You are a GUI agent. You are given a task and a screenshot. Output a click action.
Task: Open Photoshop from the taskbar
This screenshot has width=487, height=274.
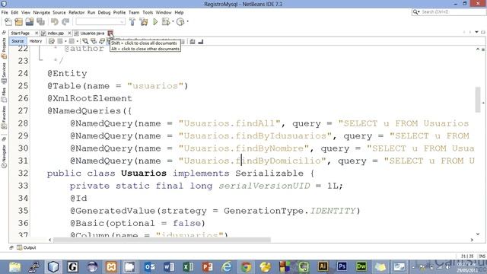pos(342,266)
